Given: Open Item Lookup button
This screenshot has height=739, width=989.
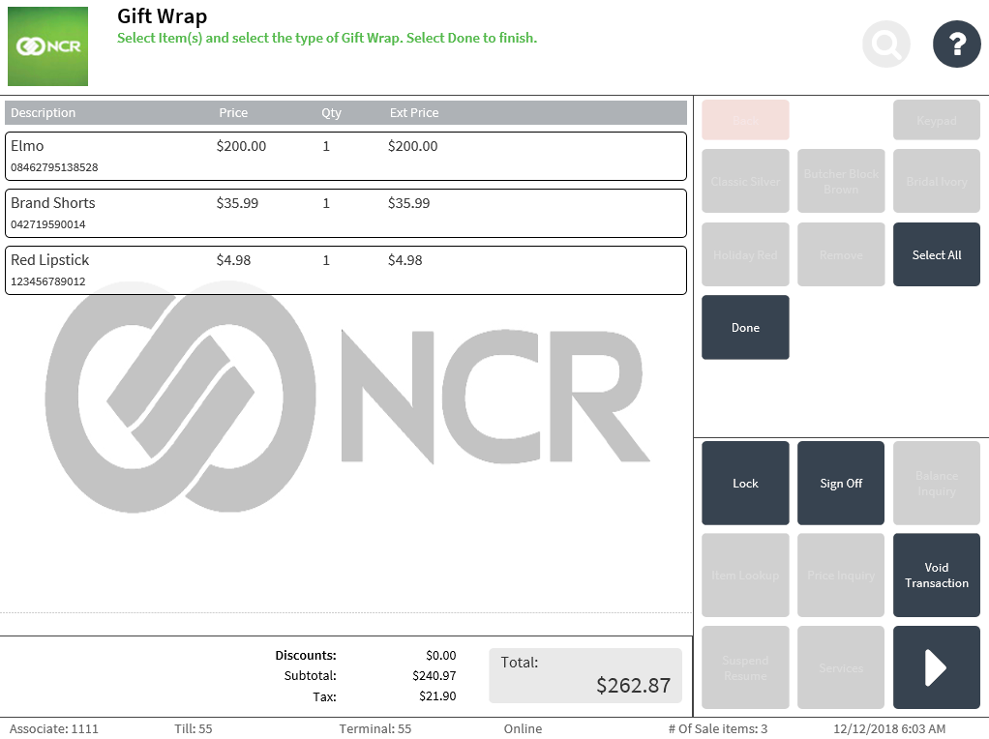Looking at the screenshot, I should point(745,576).
